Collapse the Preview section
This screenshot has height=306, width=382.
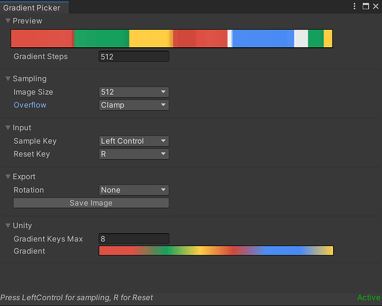[8, 21]
